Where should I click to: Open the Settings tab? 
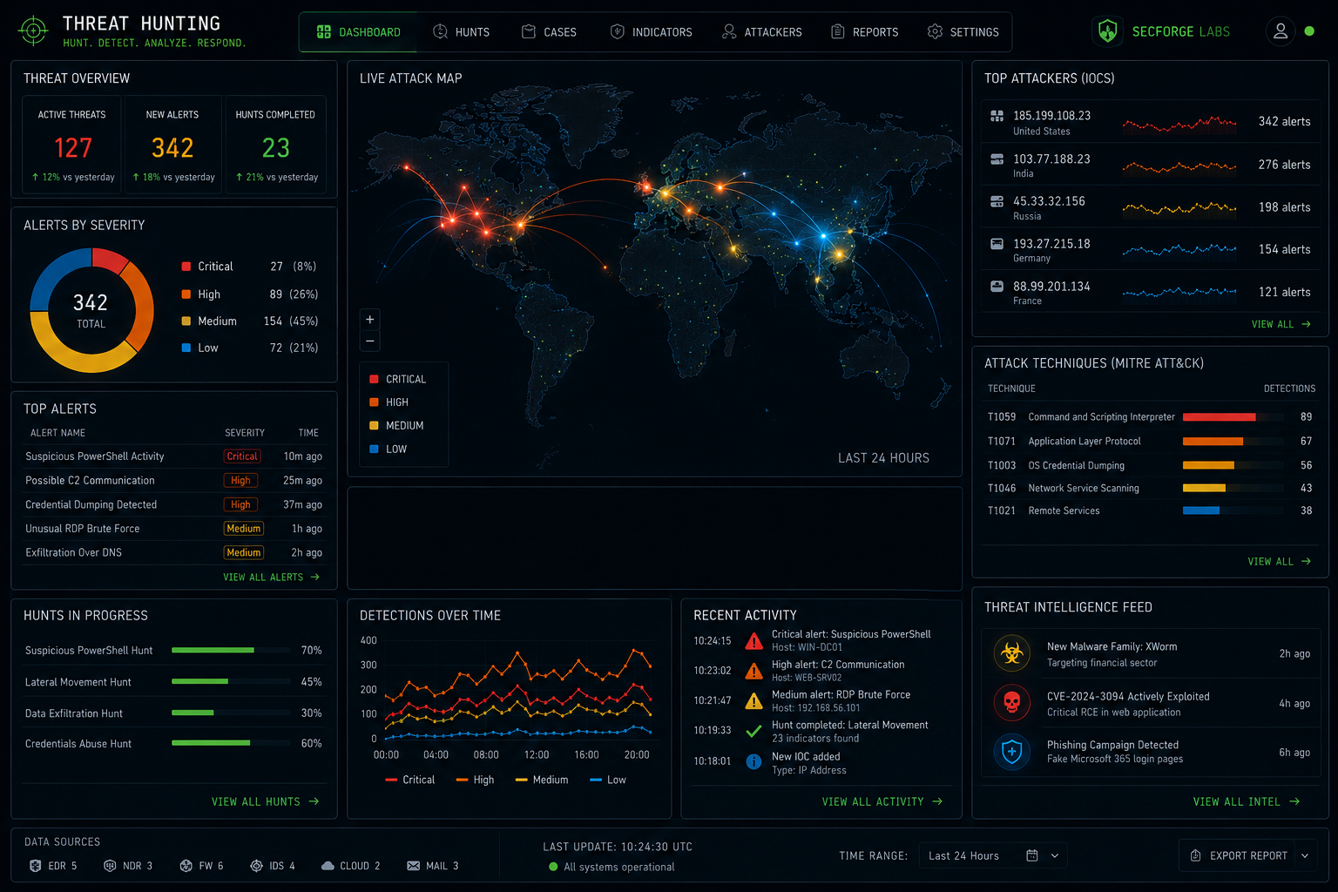point(963,32)
